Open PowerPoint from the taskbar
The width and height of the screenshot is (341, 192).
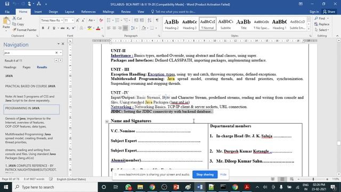pyautogui.click(x=176, y=187)
